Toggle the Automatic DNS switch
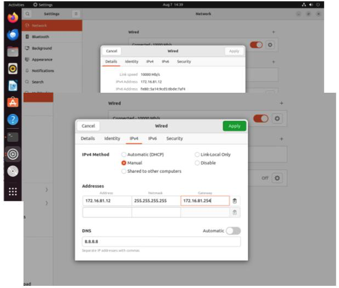Image resolution: width=339 pixels, height=288 pixels. click(233, 231)
